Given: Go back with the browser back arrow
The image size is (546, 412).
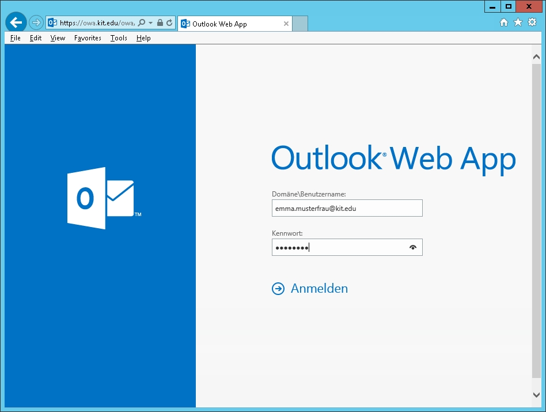Looking at the screenshot, I should coord(16,22).
